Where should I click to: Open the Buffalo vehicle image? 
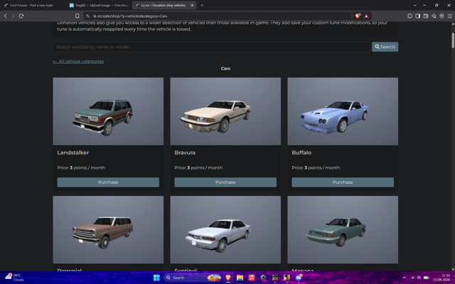pyautogui.click(x=343, y=111)
